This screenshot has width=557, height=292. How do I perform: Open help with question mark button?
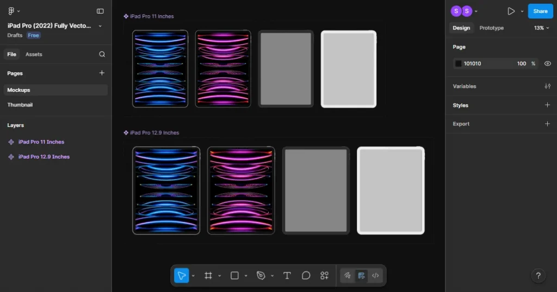click(x=538, y=275)
